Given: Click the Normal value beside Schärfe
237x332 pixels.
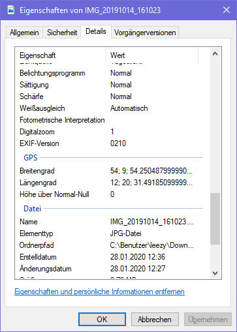Looking at the screenshot, I should (x=121, y=97).
